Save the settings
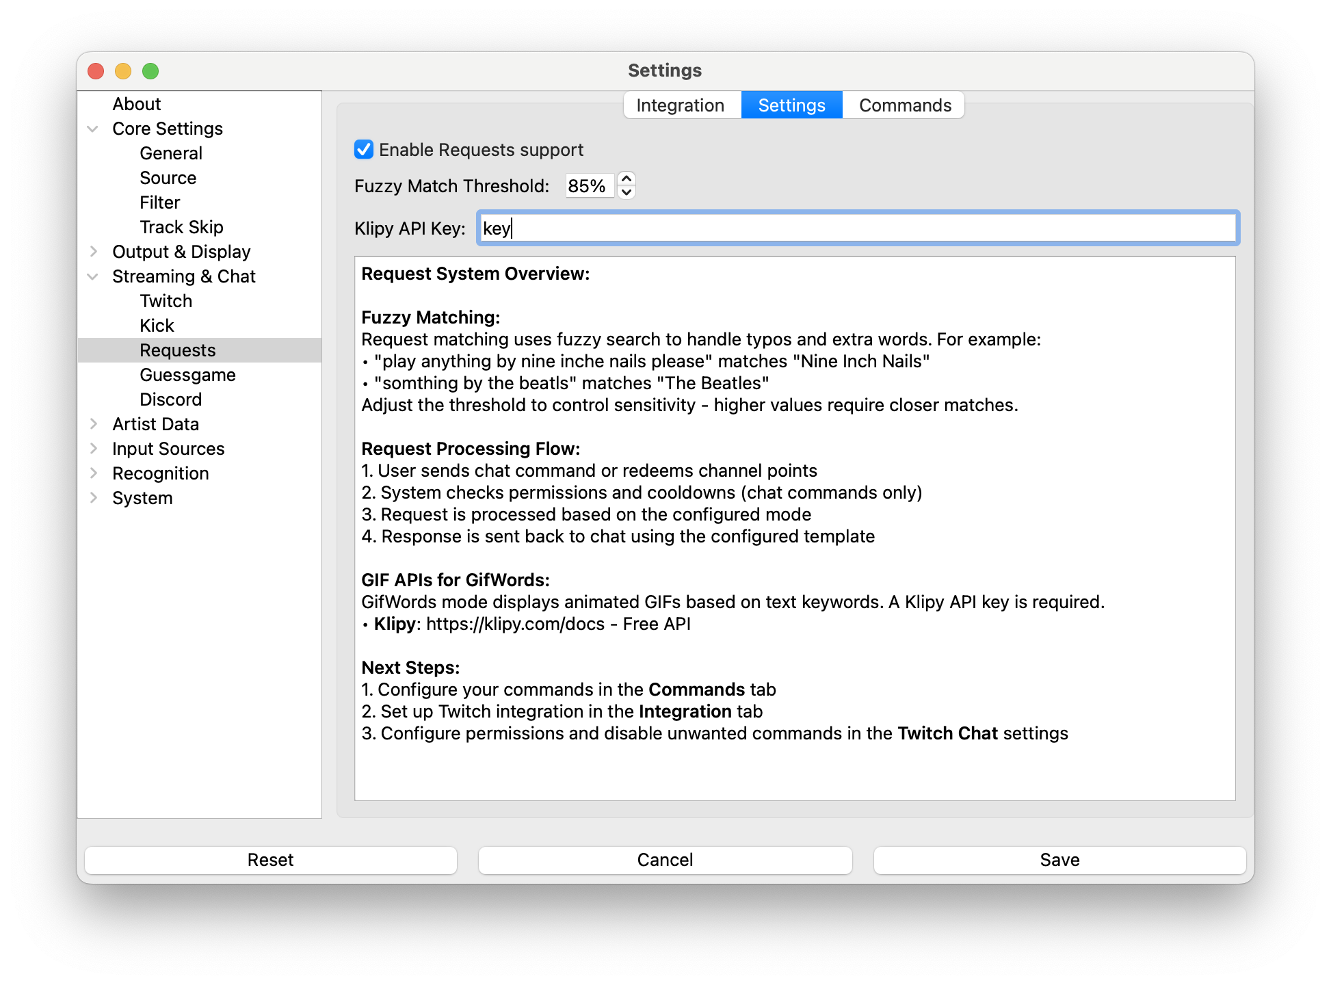 point(1059,860)
